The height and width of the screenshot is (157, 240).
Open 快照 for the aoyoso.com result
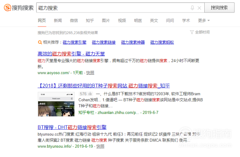[90, 73]
